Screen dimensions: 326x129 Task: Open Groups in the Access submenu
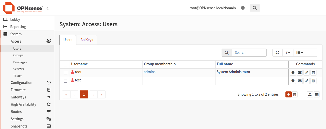tap(18, 55)
